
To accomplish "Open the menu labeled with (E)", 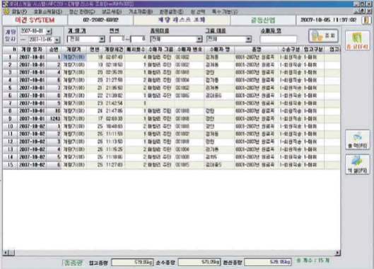I will click(172, 11).
